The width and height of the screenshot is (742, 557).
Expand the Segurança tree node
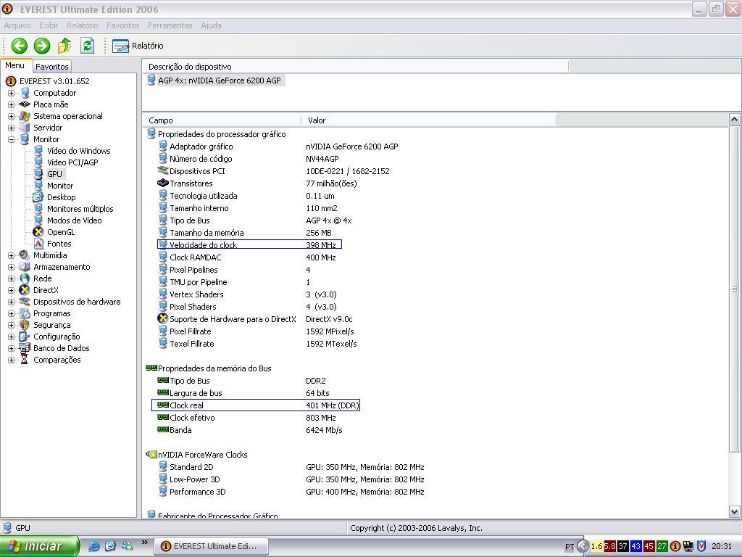tap(11, 325)
